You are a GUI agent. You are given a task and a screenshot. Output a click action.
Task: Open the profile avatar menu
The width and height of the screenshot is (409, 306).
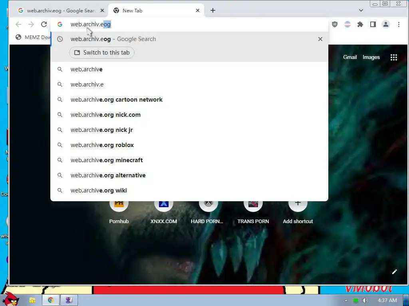point(386,24)
